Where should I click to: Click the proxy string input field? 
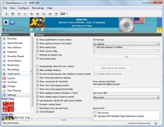[126, 90]
